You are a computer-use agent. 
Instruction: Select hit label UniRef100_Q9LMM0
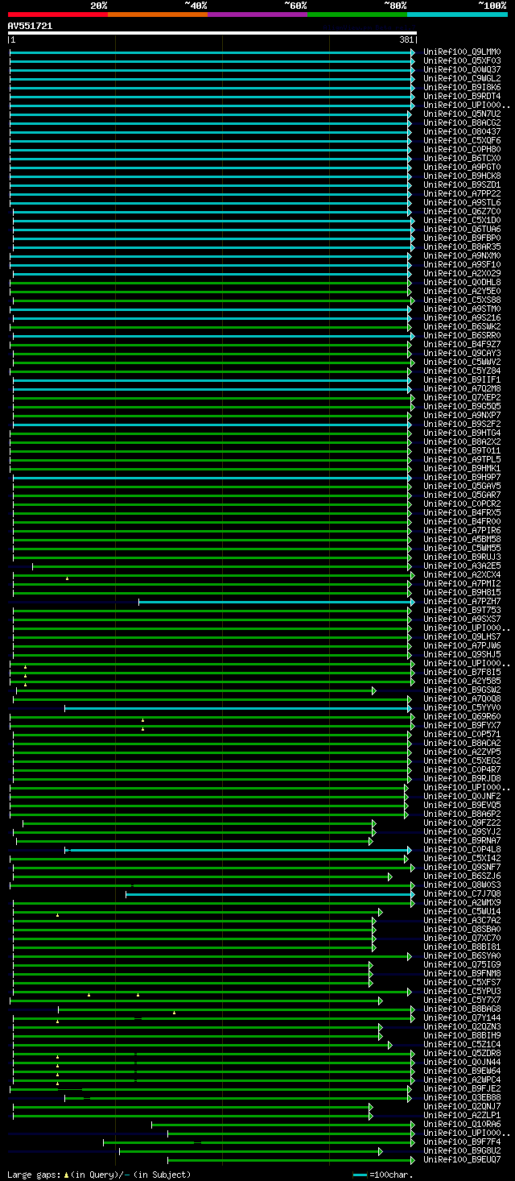(x=462, y=52)
